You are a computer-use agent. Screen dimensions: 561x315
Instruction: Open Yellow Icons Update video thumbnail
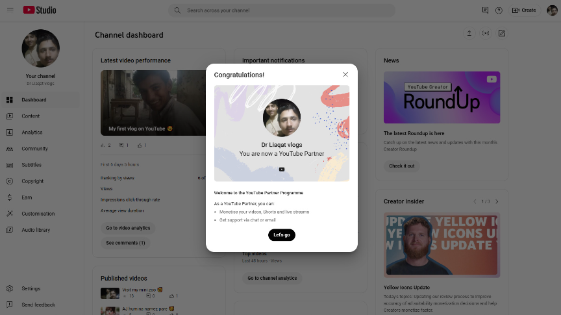[x=442, y=246]
